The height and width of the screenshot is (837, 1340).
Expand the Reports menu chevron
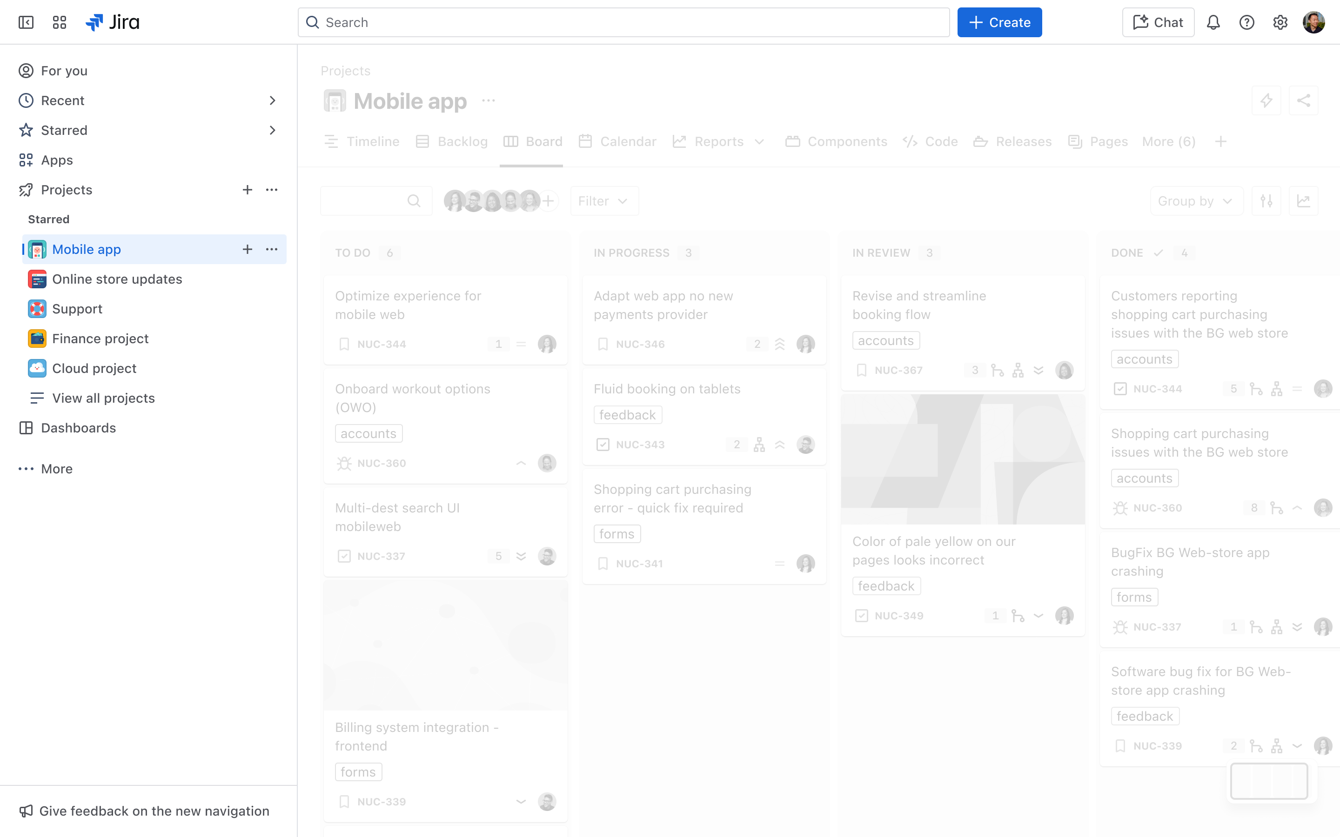759,142
